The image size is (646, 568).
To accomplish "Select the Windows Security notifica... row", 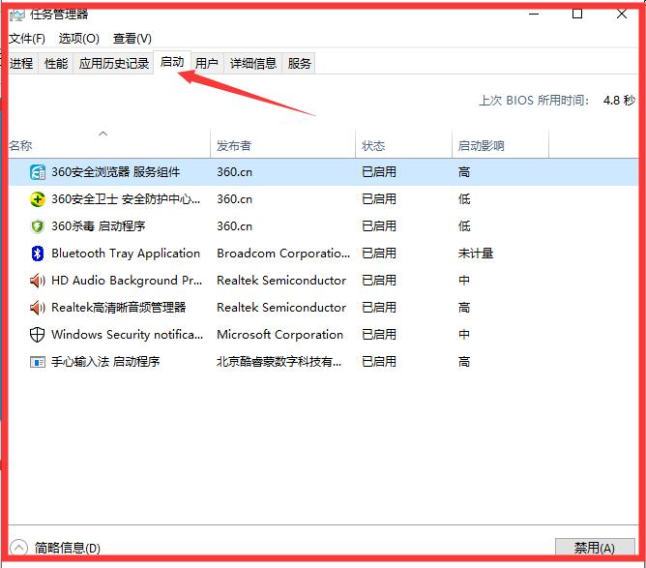I will point(323,335).
